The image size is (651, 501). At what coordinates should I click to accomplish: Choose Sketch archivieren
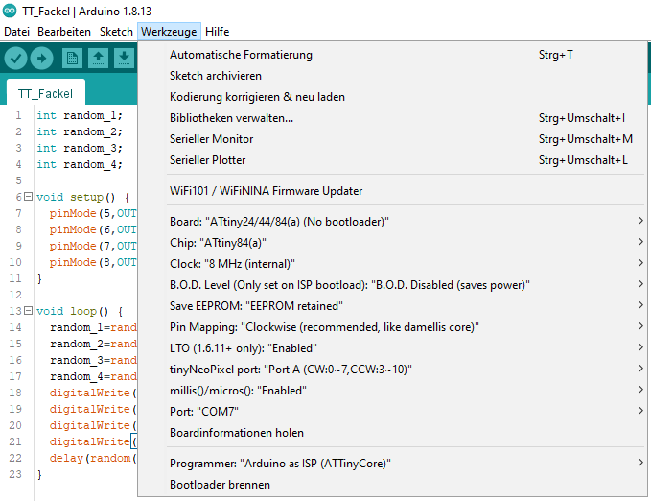[x=392, y=76]
